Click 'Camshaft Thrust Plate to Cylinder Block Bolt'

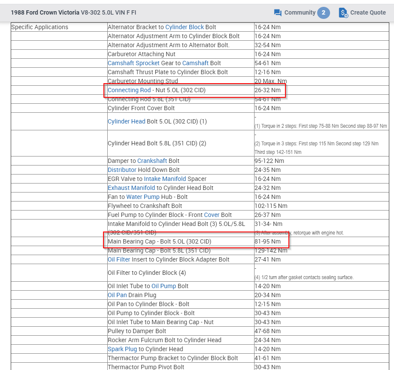(x=168, y=72)
